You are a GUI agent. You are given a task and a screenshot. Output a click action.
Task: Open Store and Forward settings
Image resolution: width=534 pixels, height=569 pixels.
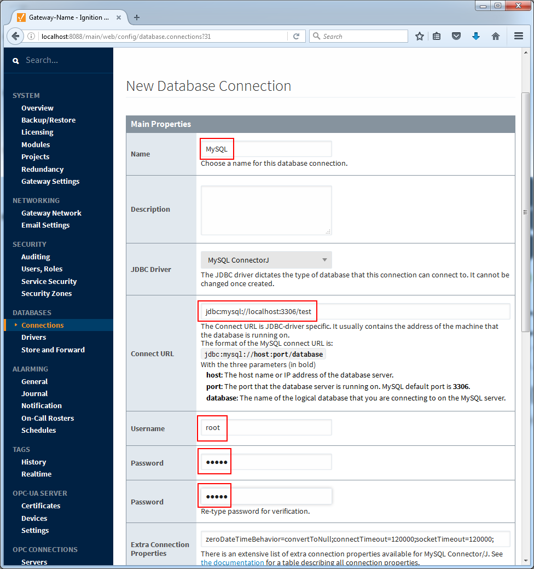click(x=53, y=350)
